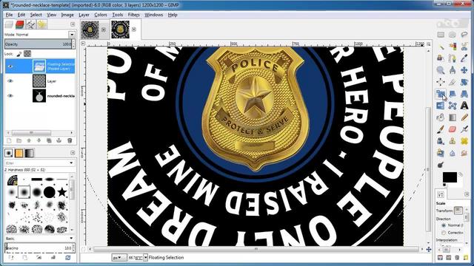The height and width of the screenshot is (266, 474).
Task: Open the brush filter tag dropdown
Action: point(71,163)
